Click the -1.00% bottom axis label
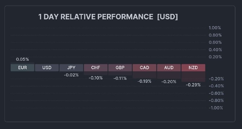This screenshot has height=129, width=242. pyautogui.click(x=215, y=108)
